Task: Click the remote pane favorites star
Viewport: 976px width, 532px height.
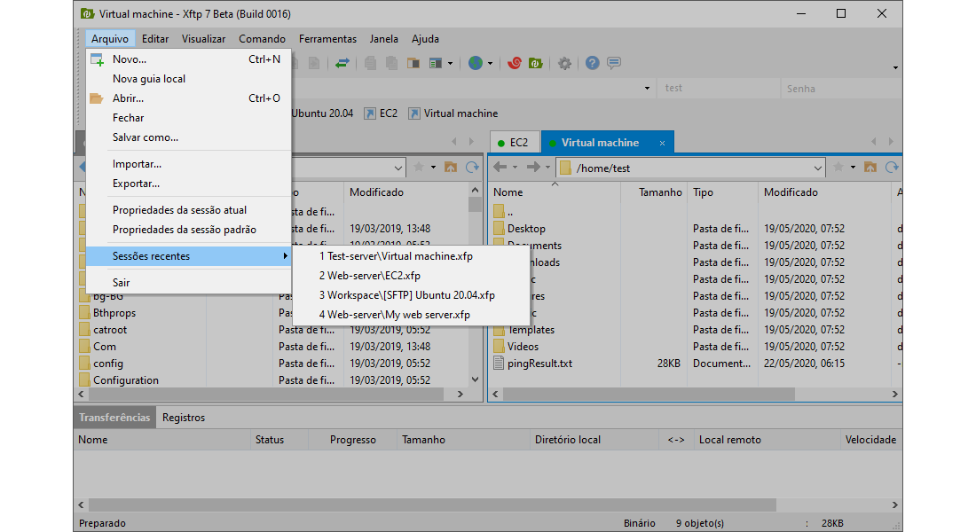Action: 838,167
